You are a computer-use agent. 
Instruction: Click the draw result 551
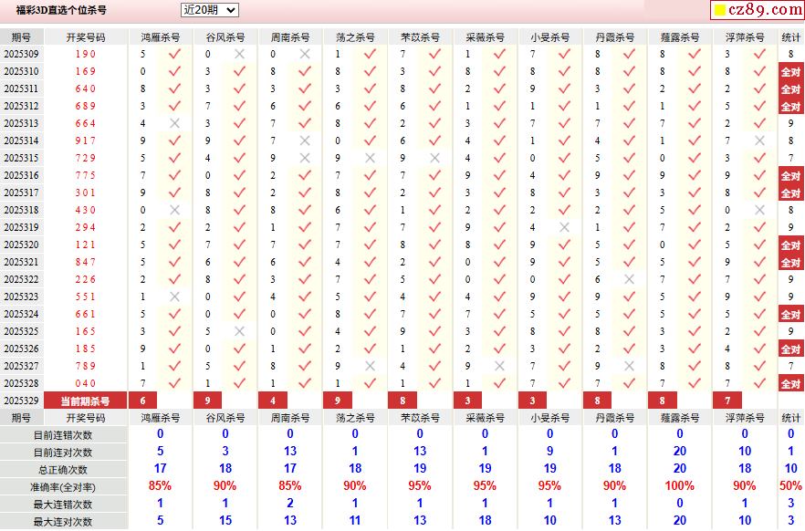pos(85,297)
